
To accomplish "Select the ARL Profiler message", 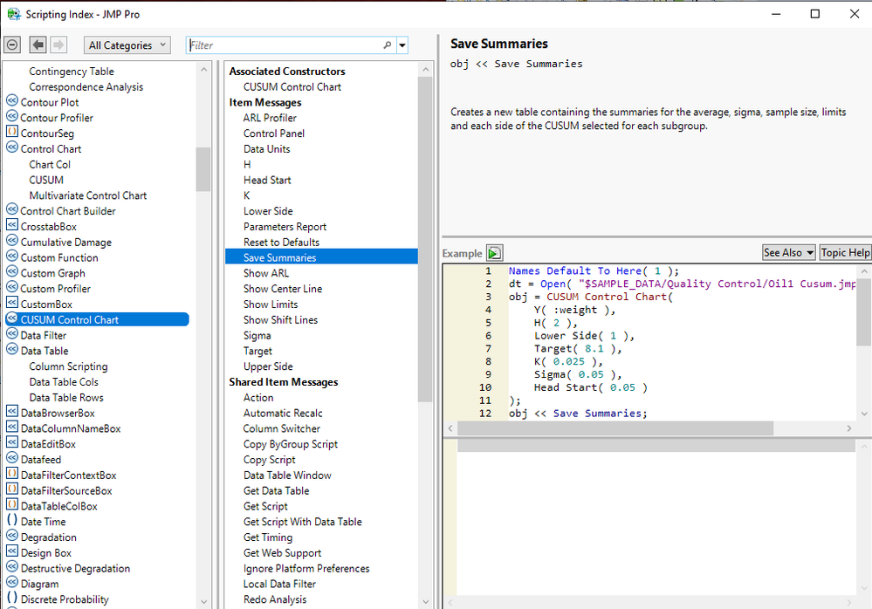I will pos(270,118).
